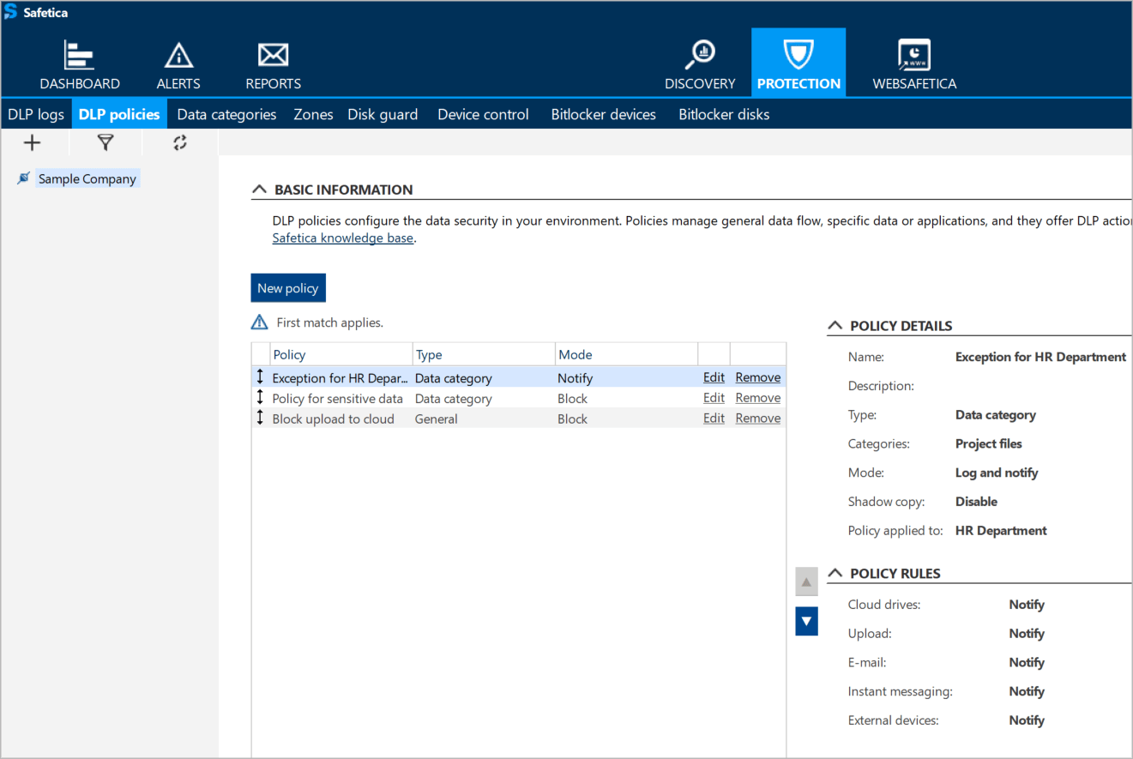Move the selected policy down with the arrow button

pyautogui.click(x=806, y=620)
